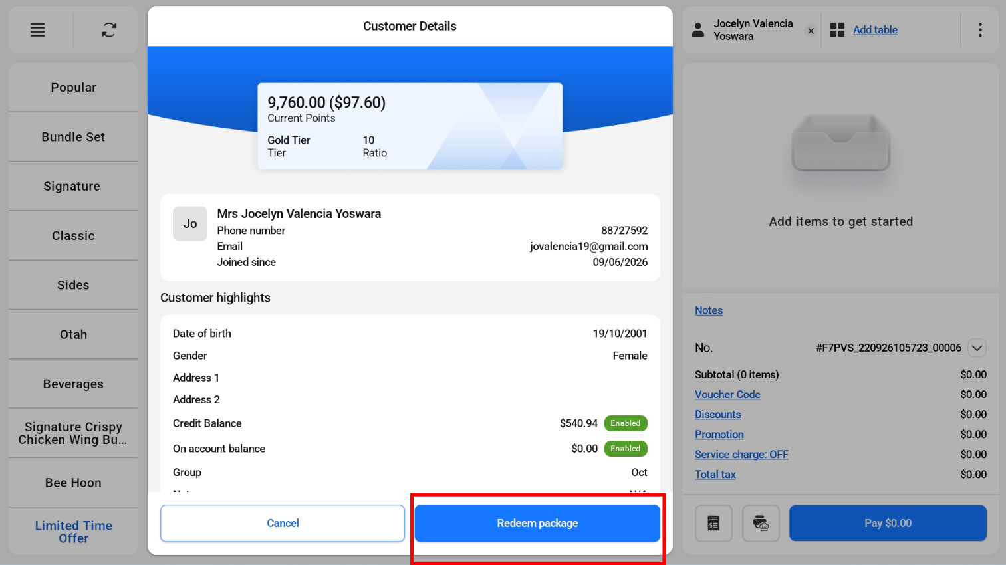Click the current points loyalty card
This screenshot has width=1006, height=565.
coord(410,126)
